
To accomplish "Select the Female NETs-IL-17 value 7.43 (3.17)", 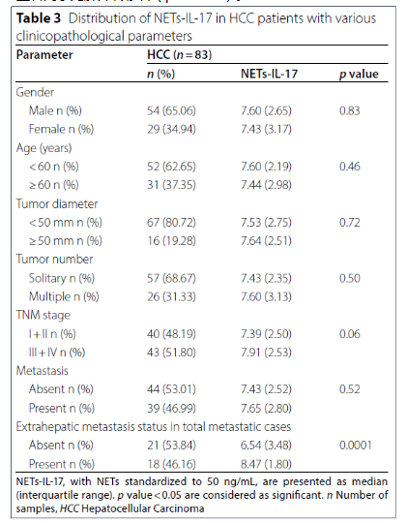I will [x=266, y=129].
